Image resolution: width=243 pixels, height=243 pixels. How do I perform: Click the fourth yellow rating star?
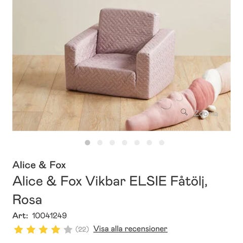(x=56, y=229)
